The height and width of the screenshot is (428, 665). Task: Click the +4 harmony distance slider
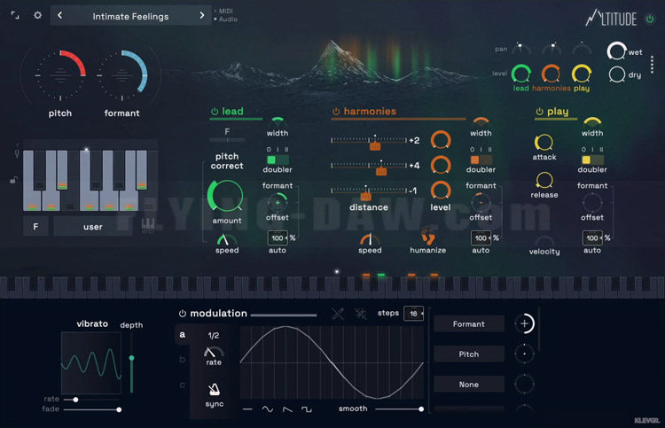(369, 167)
